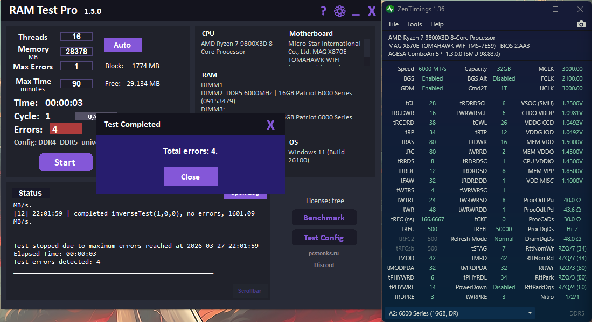Minimize RAM Test Pro with the underscore icon
The width and height of the screenshot is (592, 322).
(356, 15)
